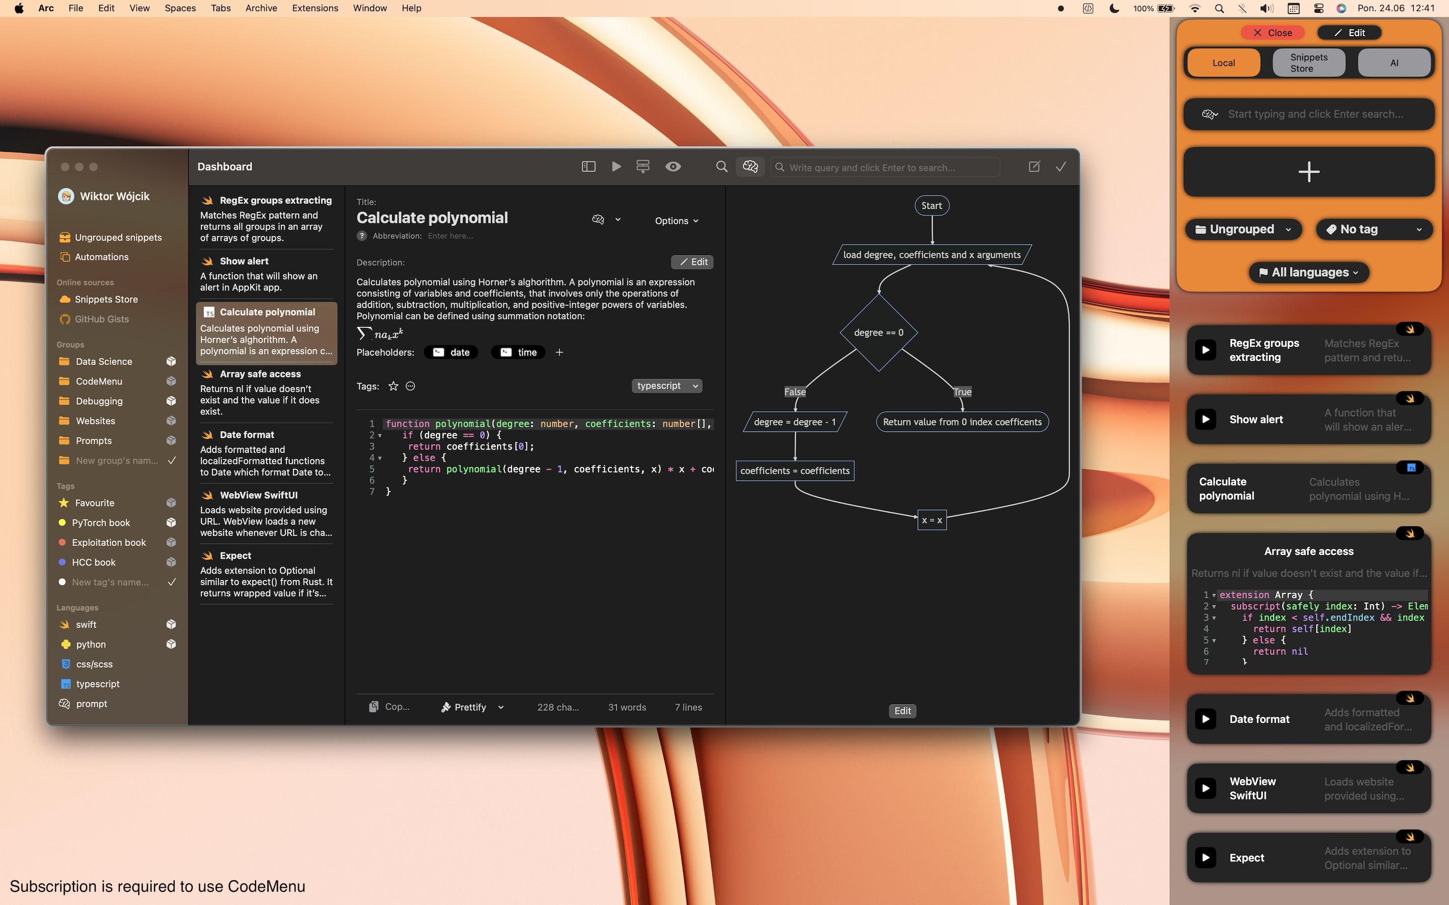This screenshot has height=905, width=1449.
Task: Open GitHub Gists in the sidebar
Action: 101,319
